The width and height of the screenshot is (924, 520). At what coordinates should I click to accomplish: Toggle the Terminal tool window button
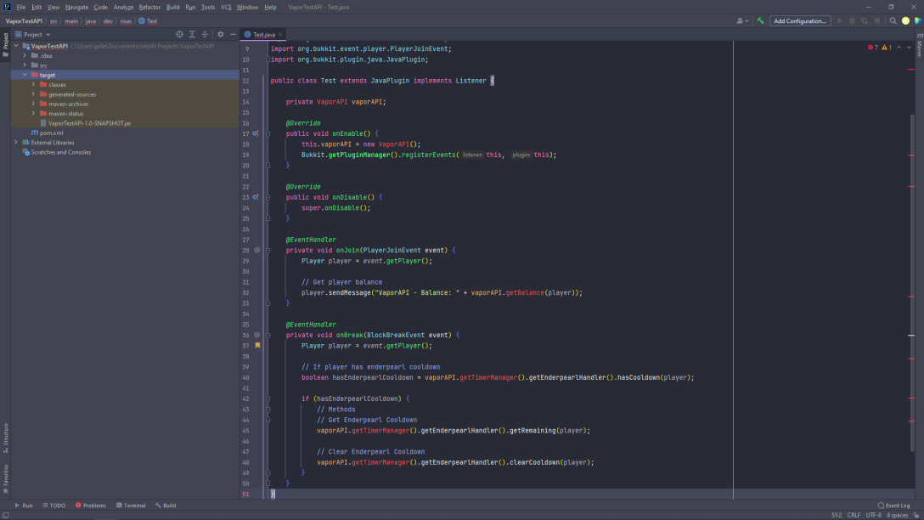coord(131,506)
